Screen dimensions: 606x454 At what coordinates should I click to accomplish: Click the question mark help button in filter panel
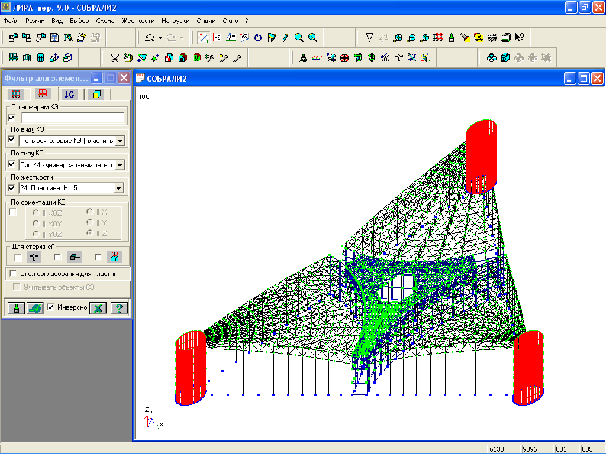119,308
